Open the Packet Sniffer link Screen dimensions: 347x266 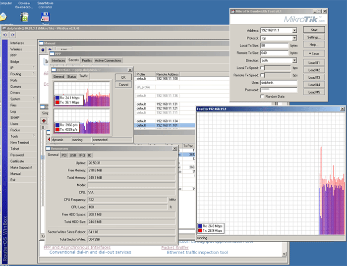(175, 248)
